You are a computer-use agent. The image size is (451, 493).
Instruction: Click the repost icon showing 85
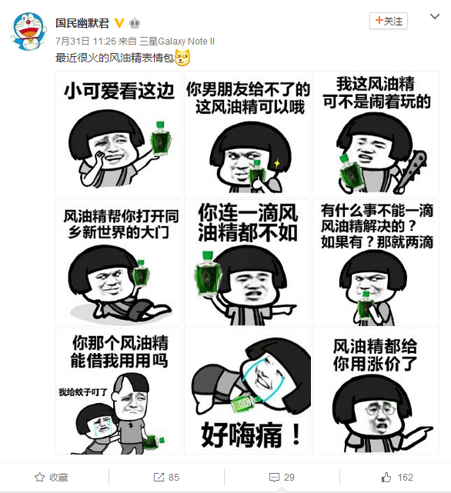(x=159, y=478)
